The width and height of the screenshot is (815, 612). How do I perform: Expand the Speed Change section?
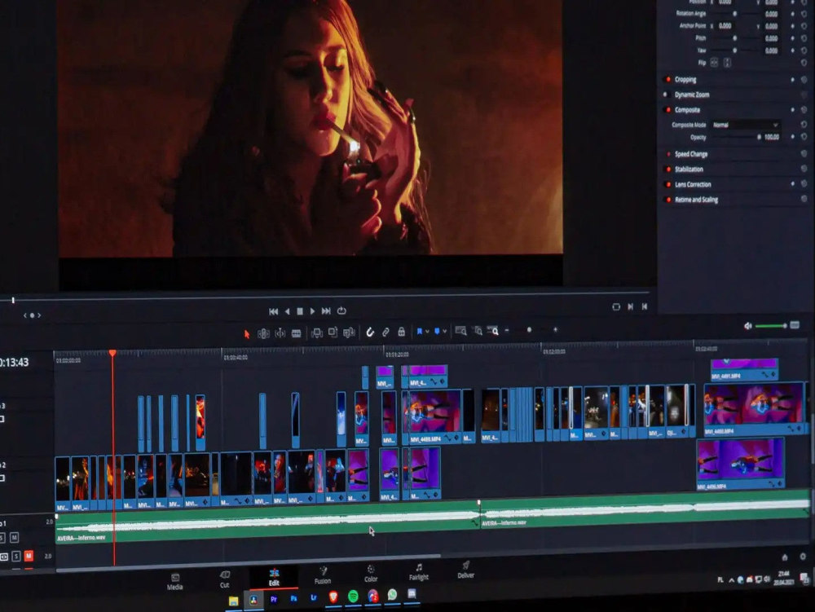pos(691,154)
